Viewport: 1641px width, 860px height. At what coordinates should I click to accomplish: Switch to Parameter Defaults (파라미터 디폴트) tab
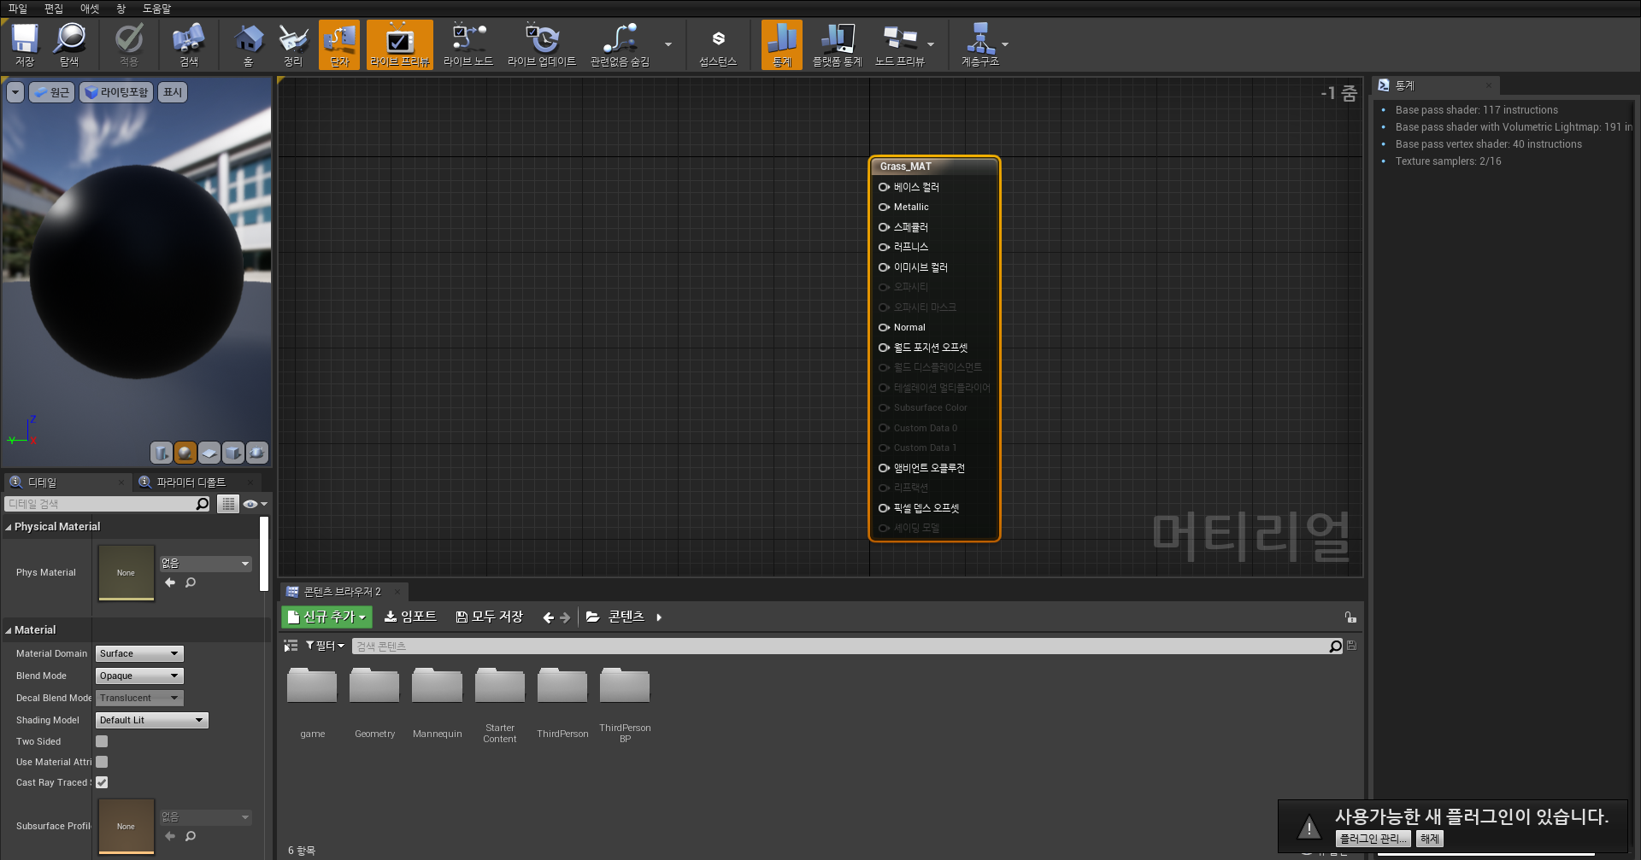pos(191,483)
